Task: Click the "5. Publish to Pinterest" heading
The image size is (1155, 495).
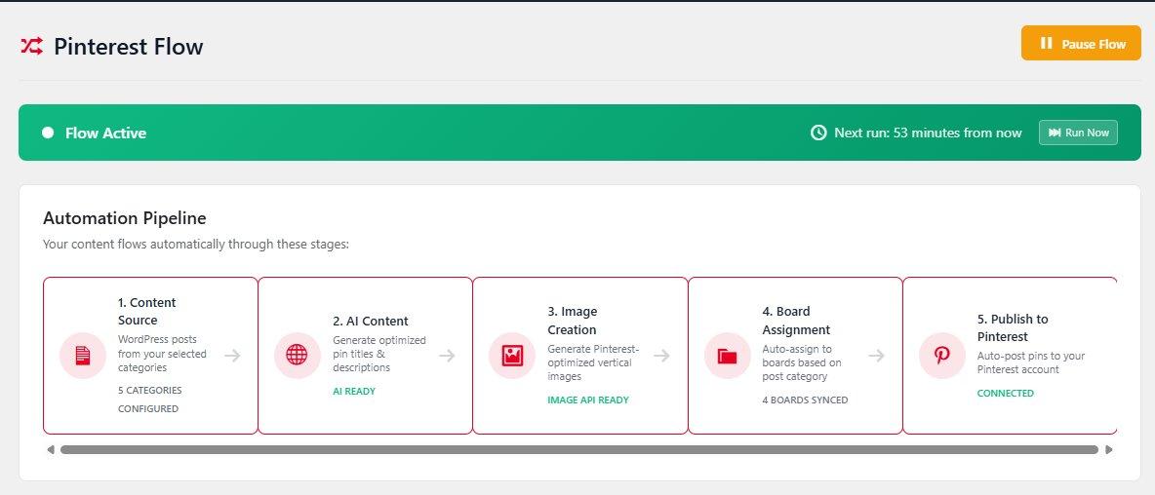Action: (x=1013, y=328)
